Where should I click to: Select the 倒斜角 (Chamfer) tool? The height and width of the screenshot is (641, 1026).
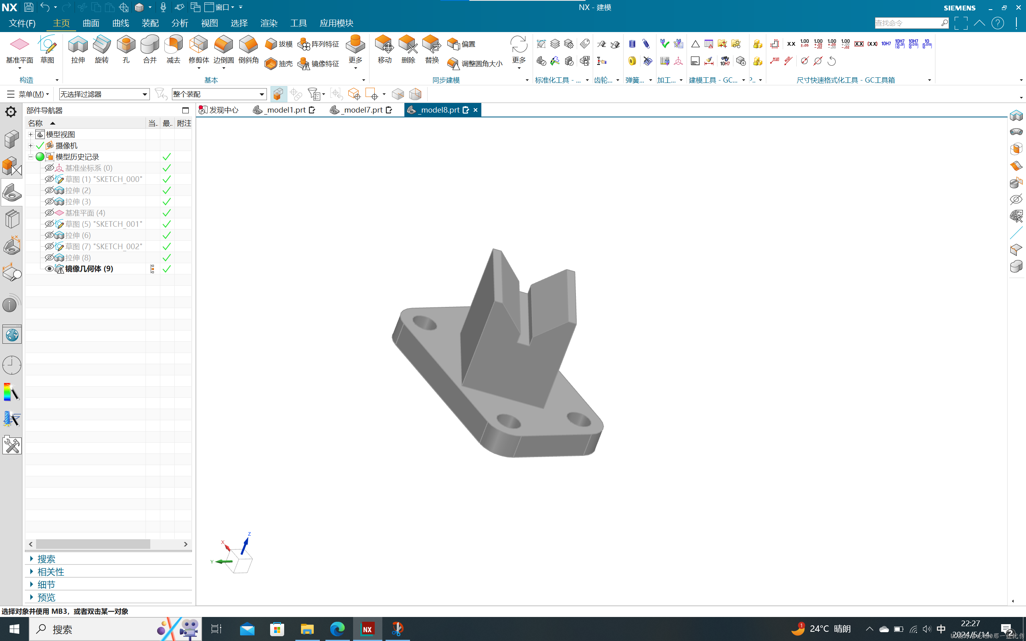click(x=248, y=50)
